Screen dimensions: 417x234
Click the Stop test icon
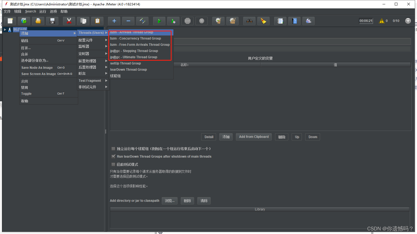pos(188,21)
